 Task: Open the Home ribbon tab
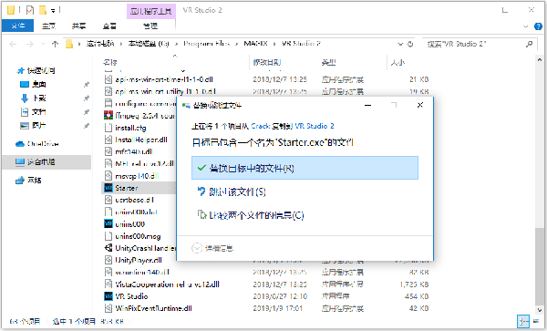[48, 26]
